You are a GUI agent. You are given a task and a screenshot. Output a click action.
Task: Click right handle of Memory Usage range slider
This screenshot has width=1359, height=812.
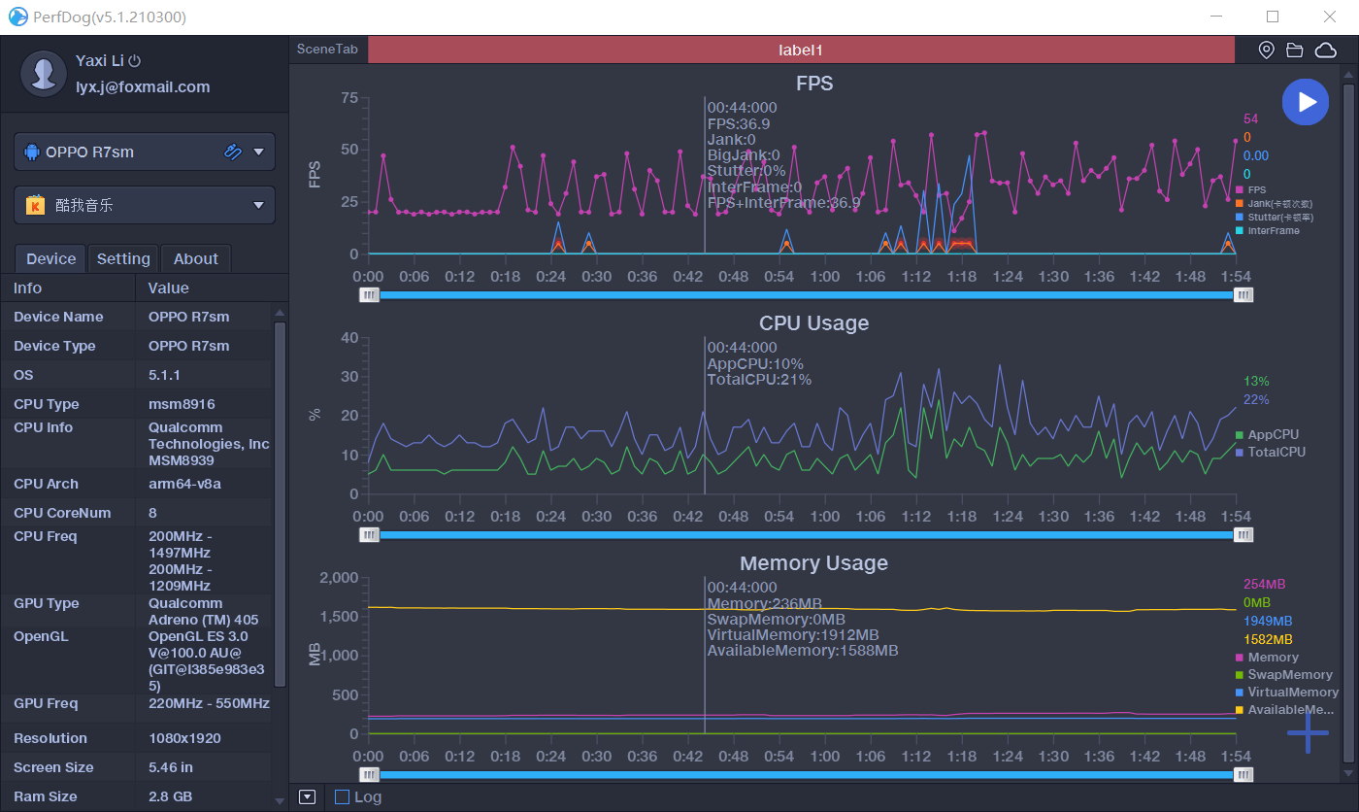click(x=1243, y=774)
